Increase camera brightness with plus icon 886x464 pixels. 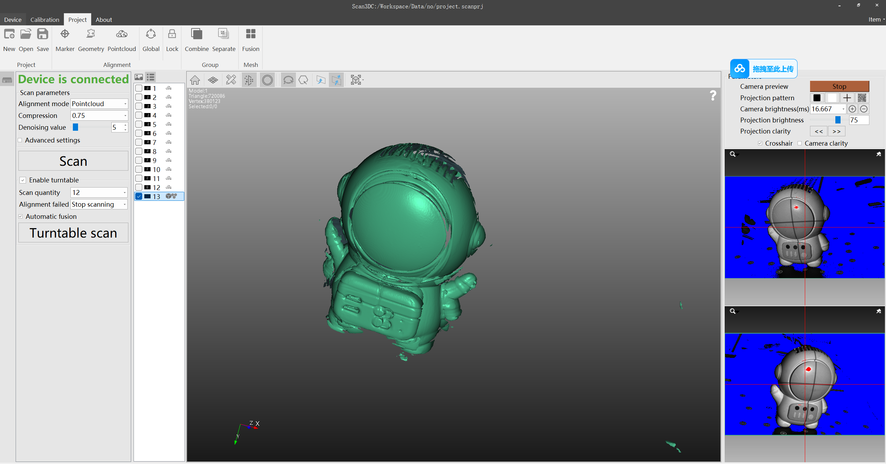pos(852,109)
